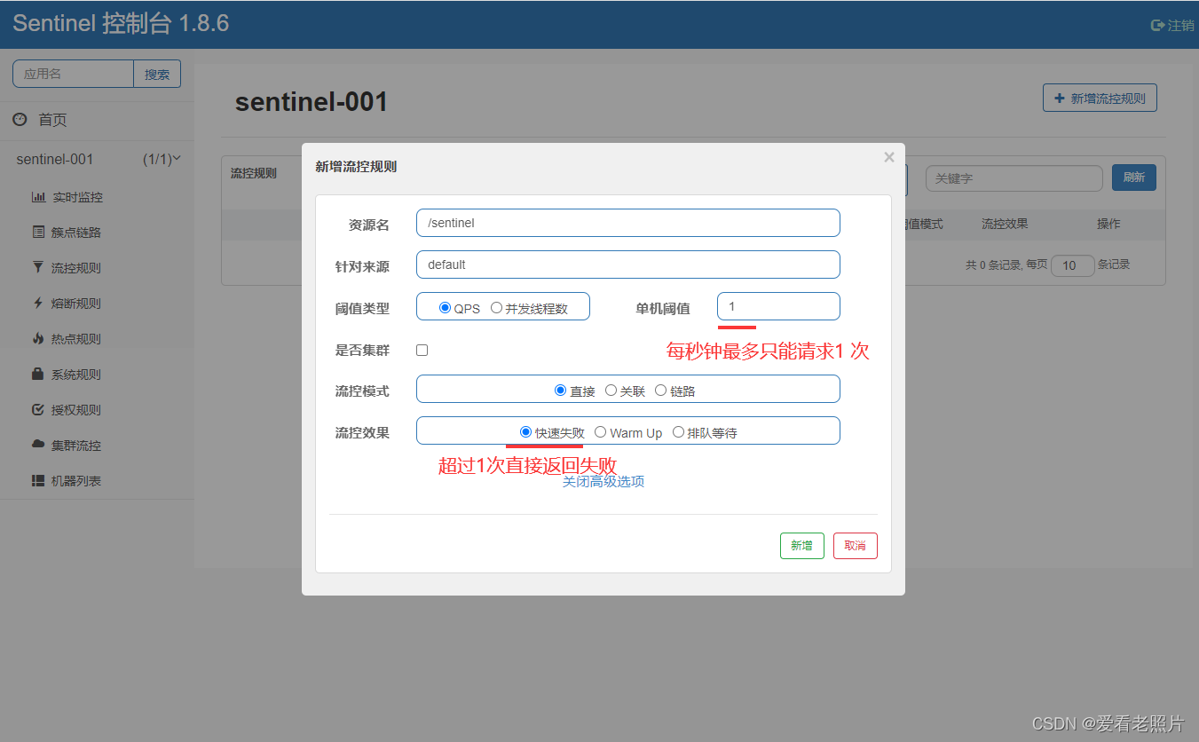
Task: Click the 关键字 search input
Action: [1014, 178]
